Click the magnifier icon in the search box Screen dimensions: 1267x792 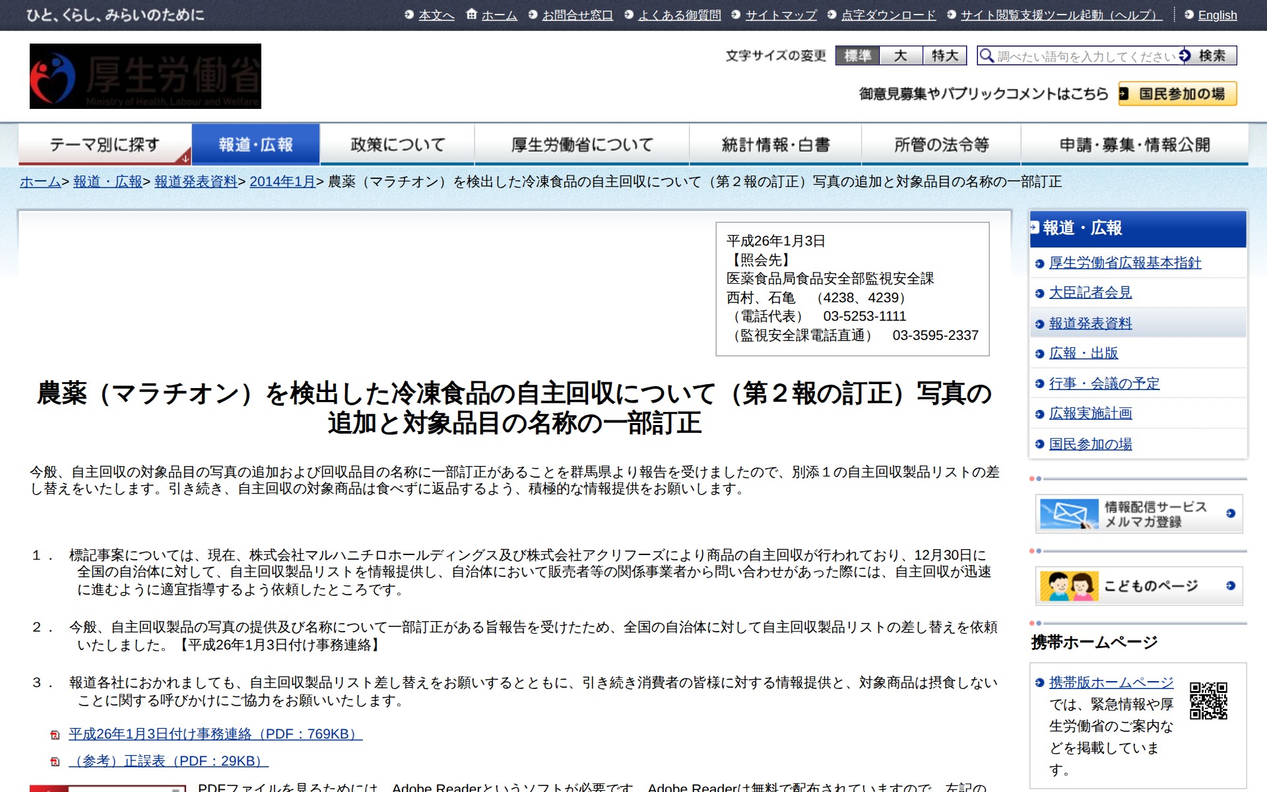(x=986, y=55)
